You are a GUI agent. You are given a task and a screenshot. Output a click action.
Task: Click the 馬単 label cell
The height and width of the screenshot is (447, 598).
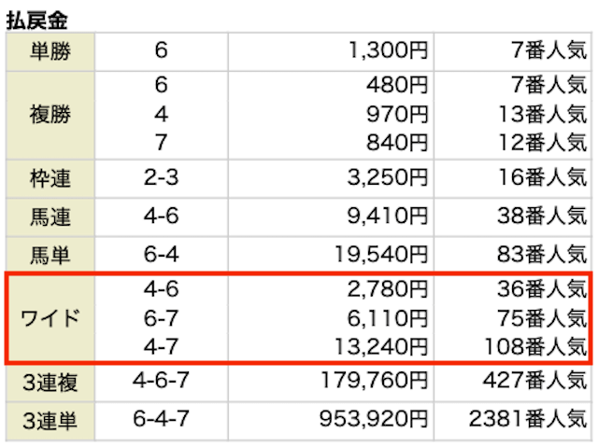pyautogui.click(x=50, y=255)
